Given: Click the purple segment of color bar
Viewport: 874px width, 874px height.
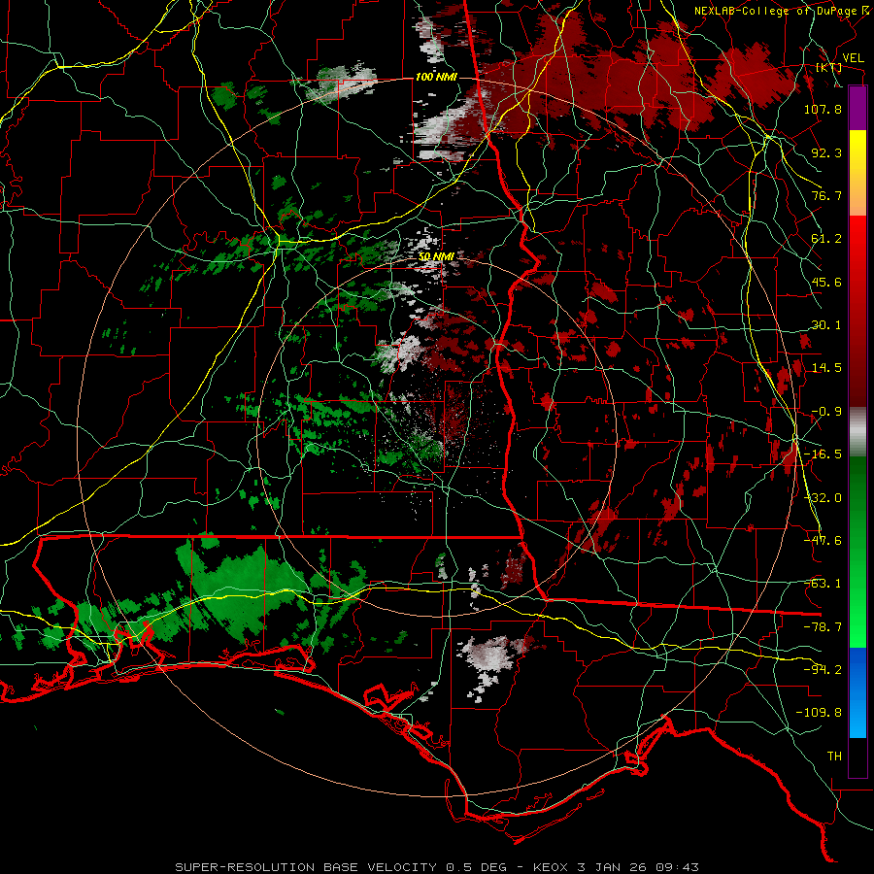Looking at the screenshot, I should pos(857,109).
